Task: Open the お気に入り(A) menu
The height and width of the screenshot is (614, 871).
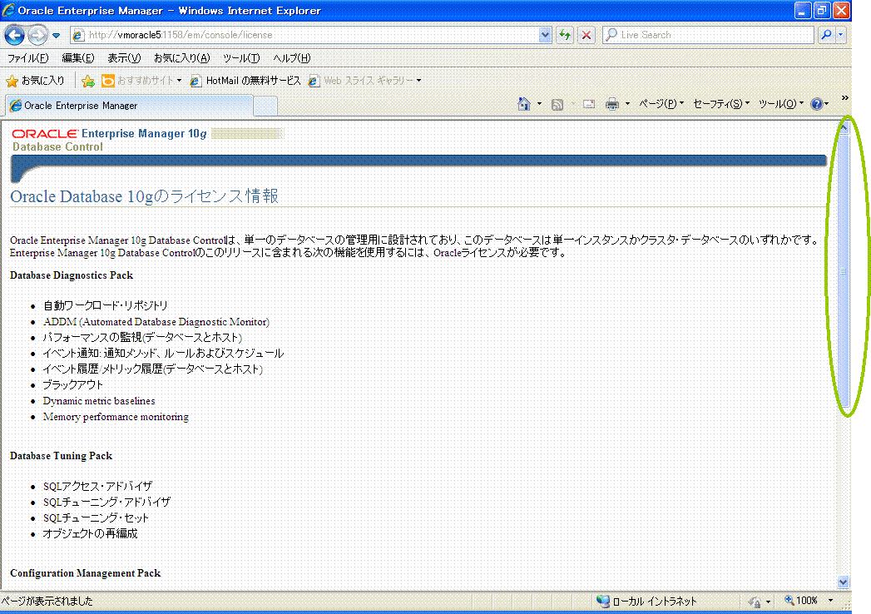Action: coord(181,57)
